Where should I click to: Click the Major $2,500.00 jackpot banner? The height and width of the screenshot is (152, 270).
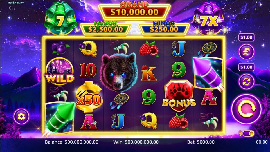[105, 28]
